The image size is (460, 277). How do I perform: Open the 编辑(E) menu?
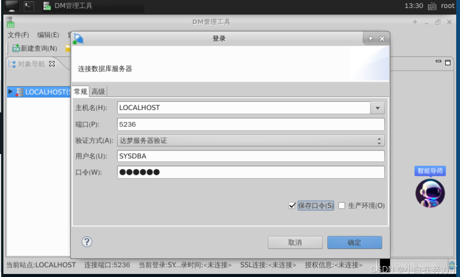tap(48, 35)
